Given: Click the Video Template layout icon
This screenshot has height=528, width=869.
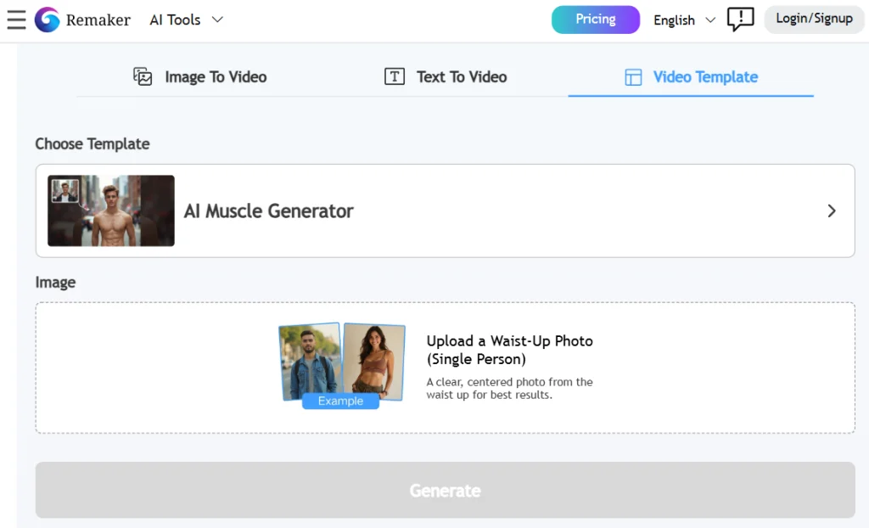Looking at the screenshot, I should (633, 77).
